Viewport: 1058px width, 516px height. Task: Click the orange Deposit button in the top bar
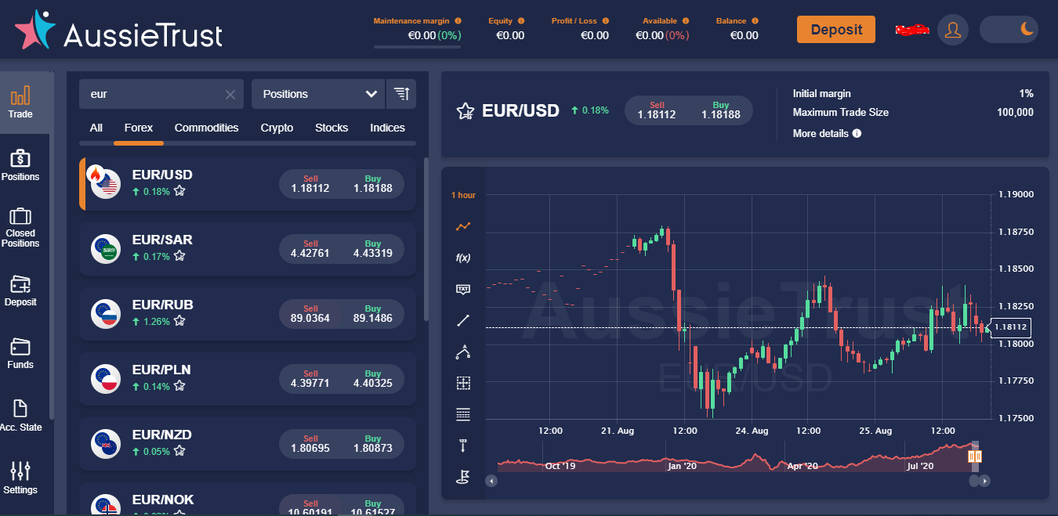click(836, 30)
